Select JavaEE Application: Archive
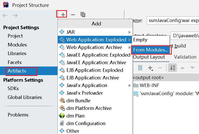 pos(95,62)
